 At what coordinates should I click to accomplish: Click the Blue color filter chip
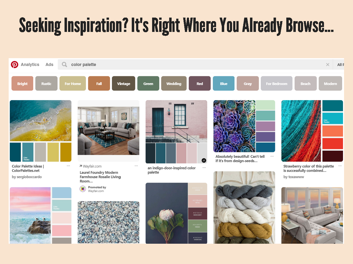[x=224, y=84]
